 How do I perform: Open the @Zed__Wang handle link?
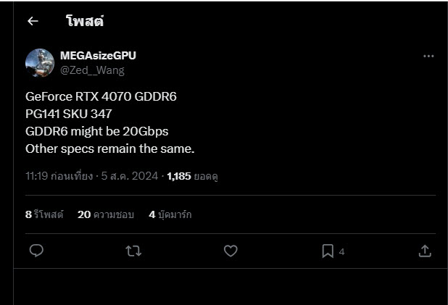click(x=92, y=70)
